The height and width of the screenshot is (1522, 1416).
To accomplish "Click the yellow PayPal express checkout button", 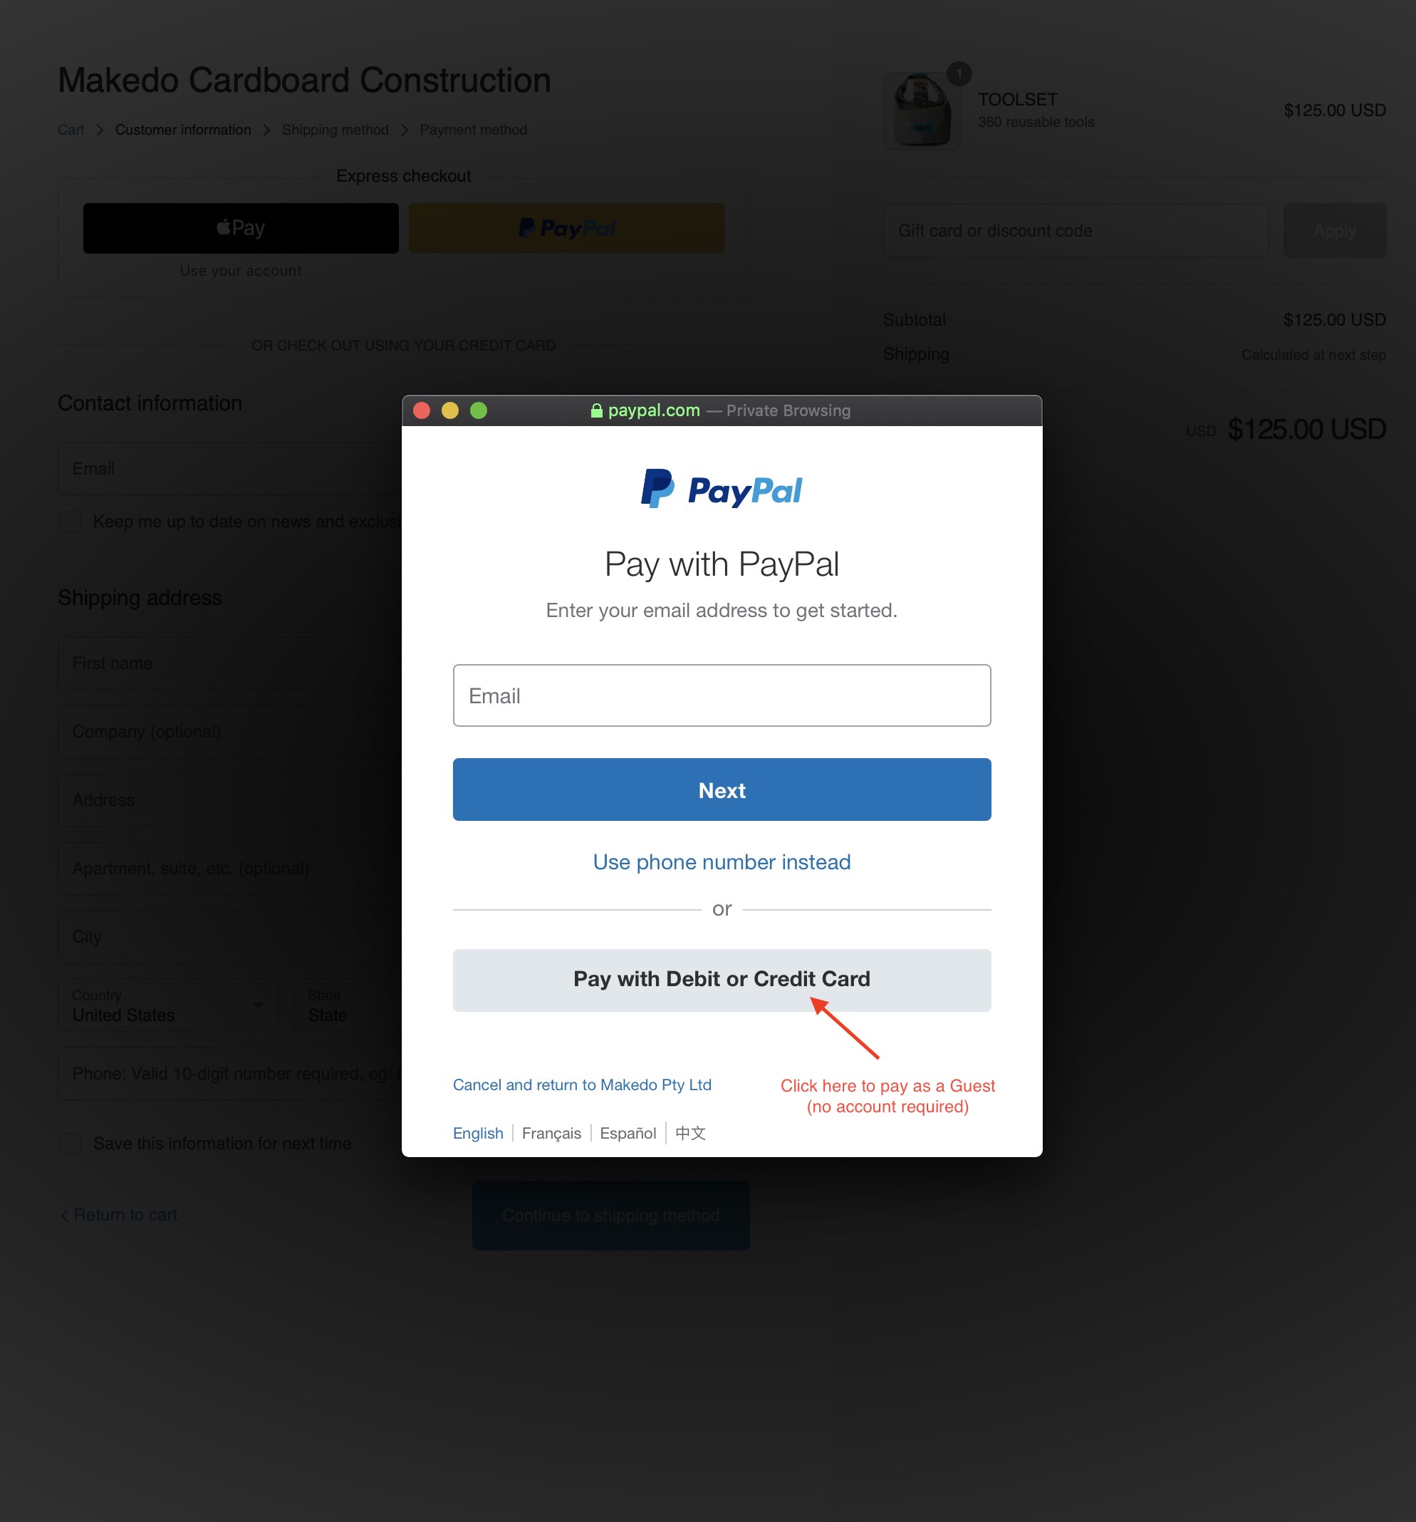I will [566, 227].
